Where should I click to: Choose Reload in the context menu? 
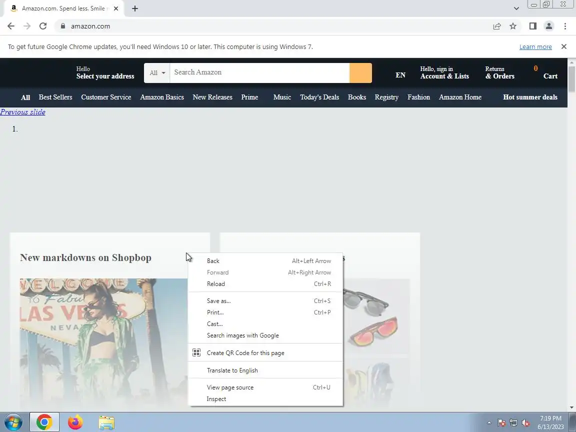click(x=265, y=284)
